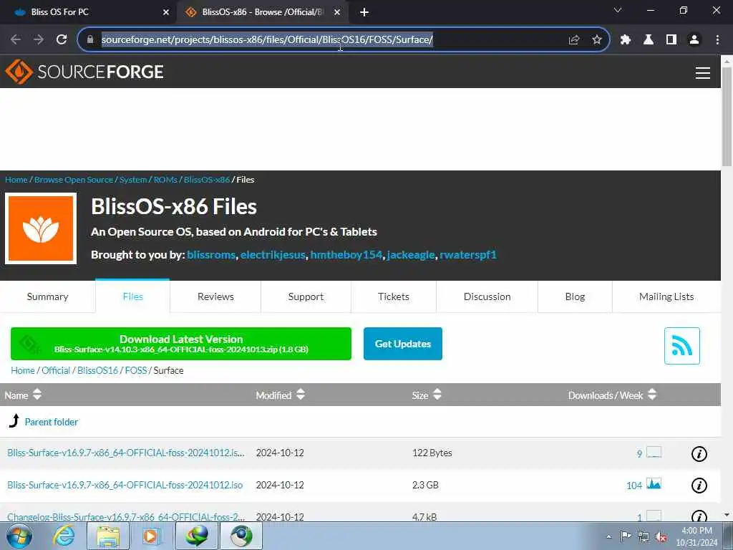This screenshot has height=550, width=733.
Task: Open the Chrome three-dot menu
Action: [x=717, y=40]
